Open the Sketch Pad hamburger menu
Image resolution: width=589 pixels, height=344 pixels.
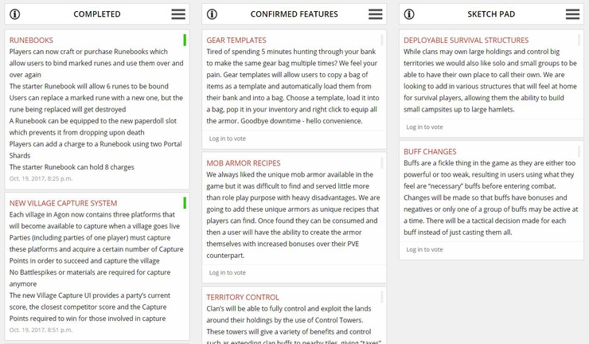(572, 14)
